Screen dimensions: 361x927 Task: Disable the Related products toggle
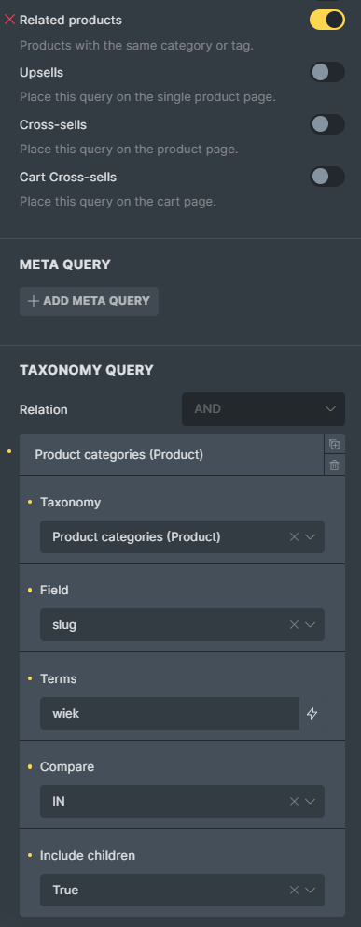(327, 21)
